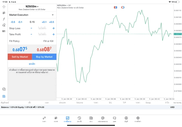Select the การซื้อขาย trade tab
The width and height of the screenshot is (182, 127).
coord(67,119)
